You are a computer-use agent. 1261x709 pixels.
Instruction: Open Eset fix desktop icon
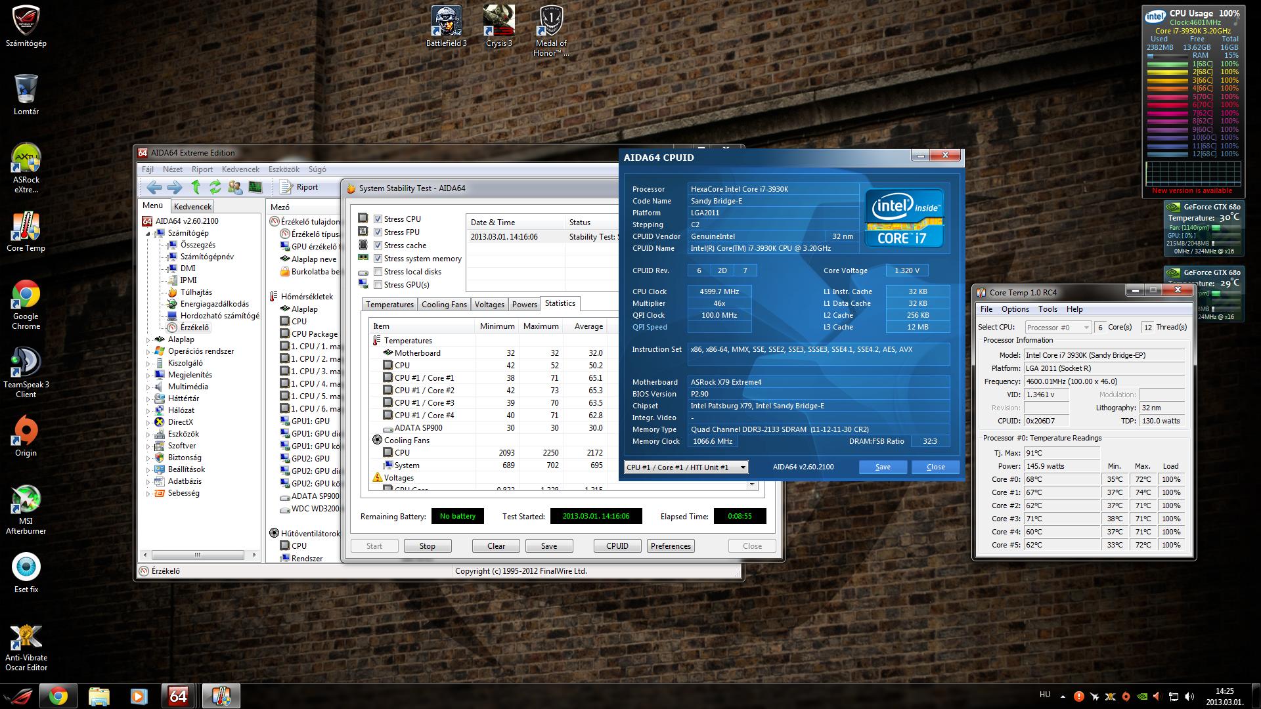26,573
